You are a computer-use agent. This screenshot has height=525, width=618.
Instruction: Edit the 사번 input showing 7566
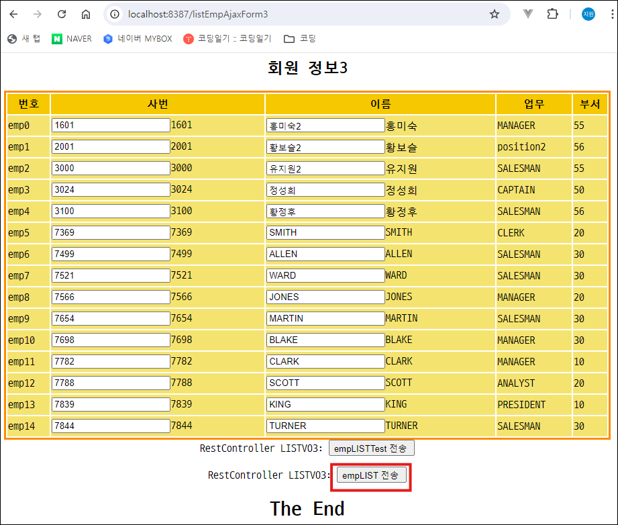pos(111,297)
